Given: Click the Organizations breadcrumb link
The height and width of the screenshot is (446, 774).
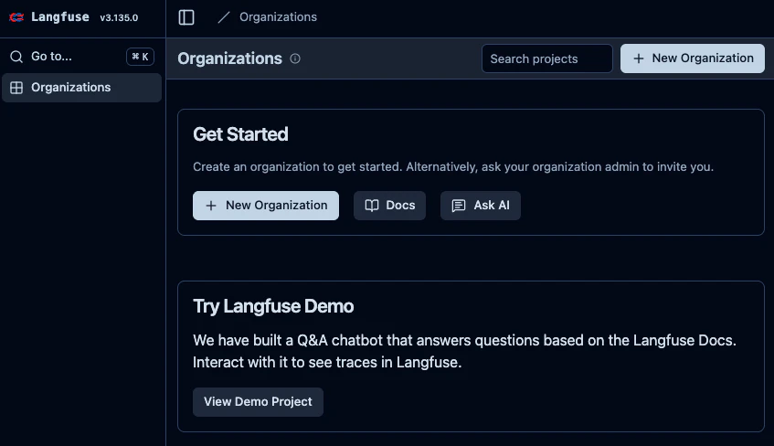Looking at the screenshot, I should [x=278, y=17].
